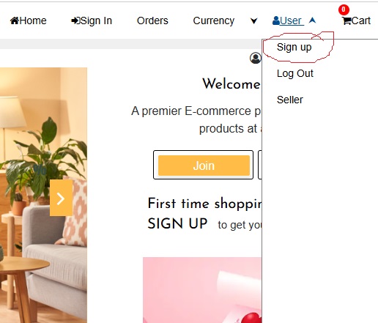378x323 pixels.
Task: Choose Log Out in the dropdown
Action: click(x=295, y=73)
